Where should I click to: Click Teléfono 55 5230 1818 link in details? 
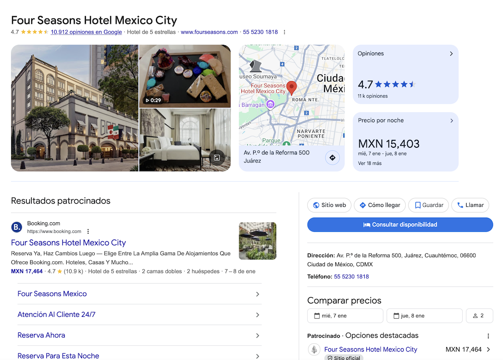351,277
